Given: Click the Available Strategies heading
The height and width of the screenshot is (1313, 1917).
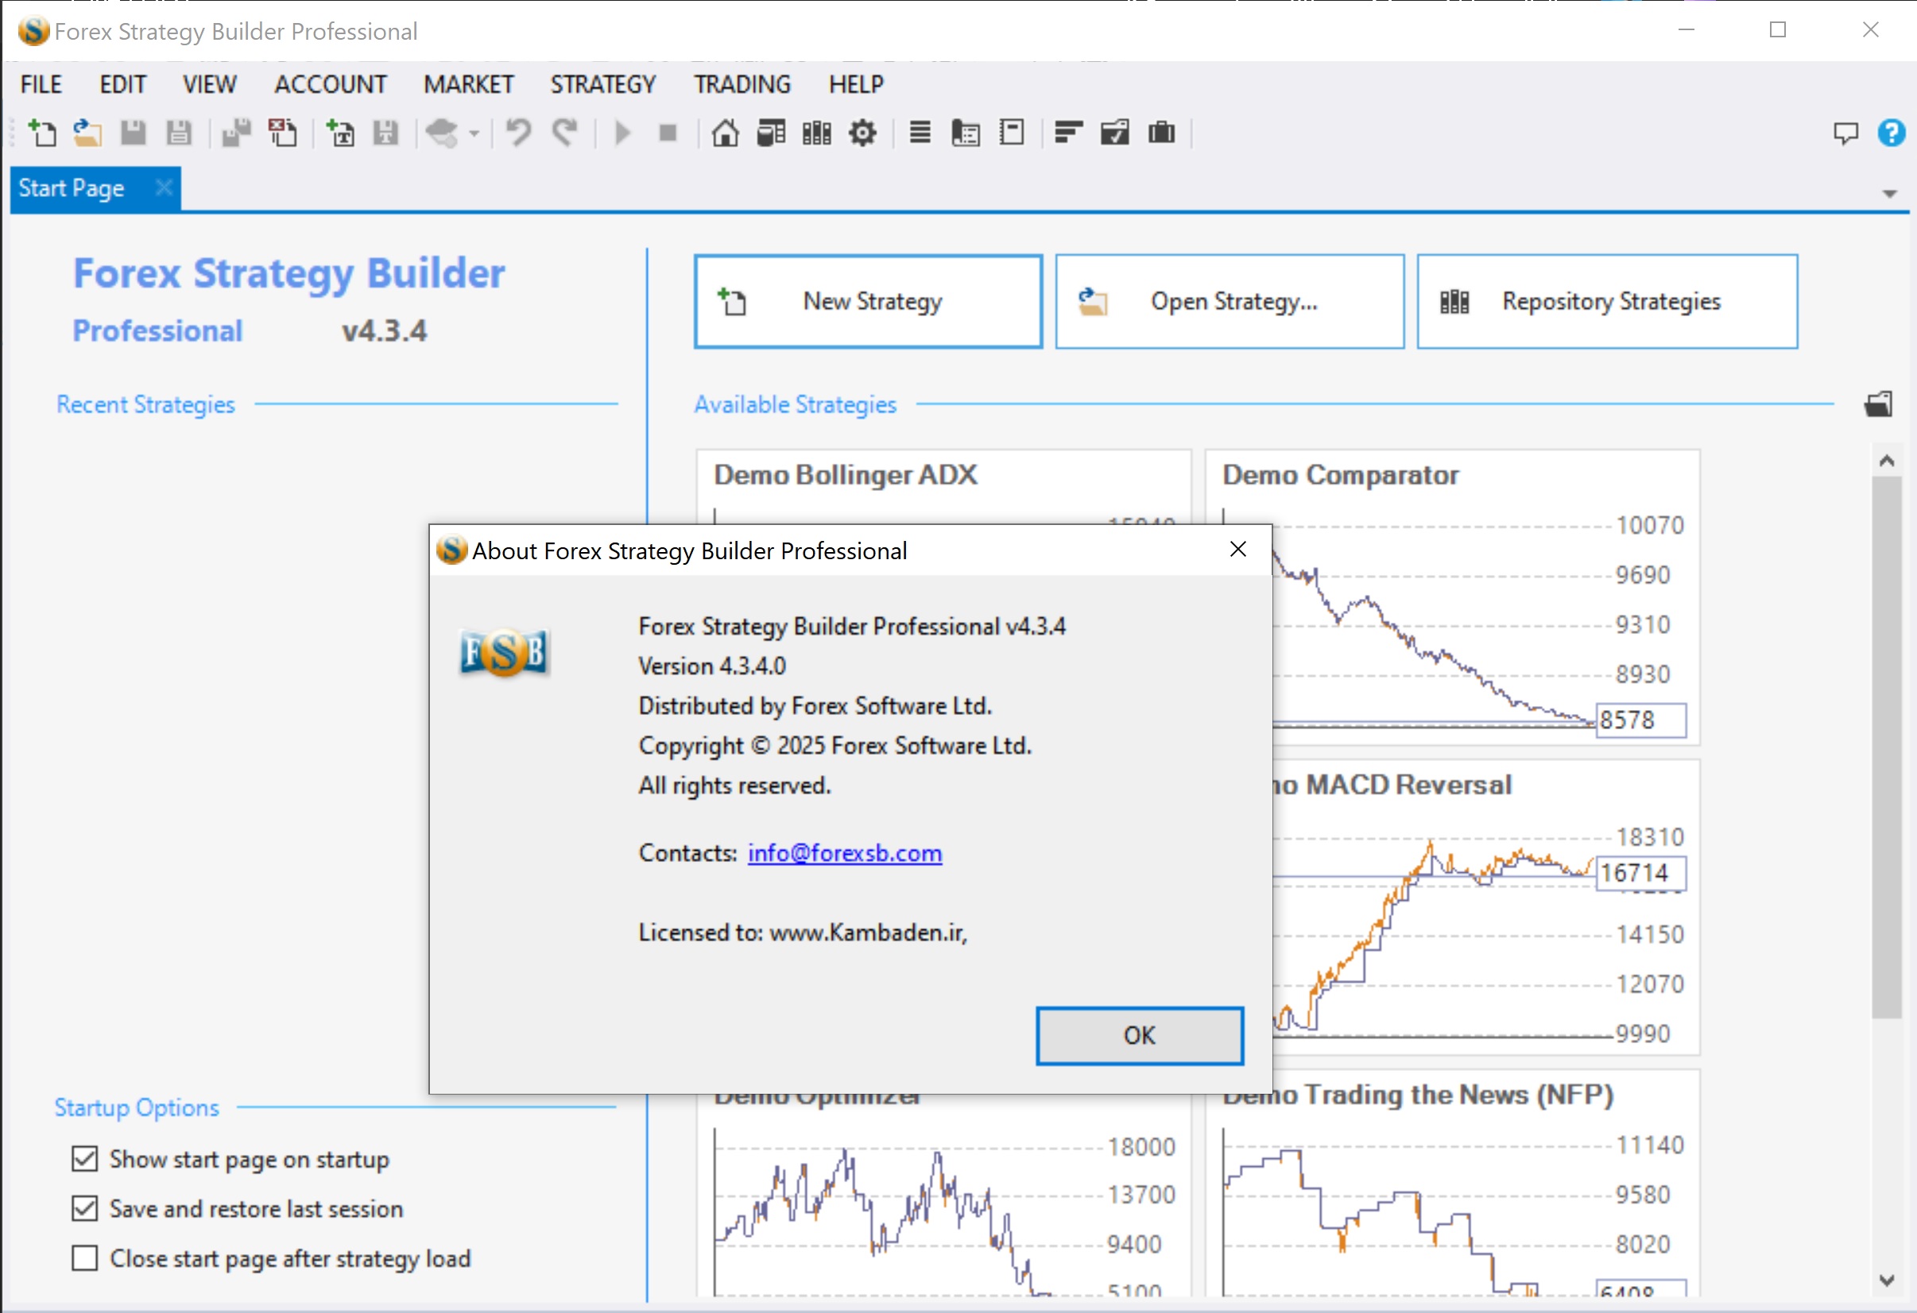Looking at the screenshot, I should (x=796, y=404).
